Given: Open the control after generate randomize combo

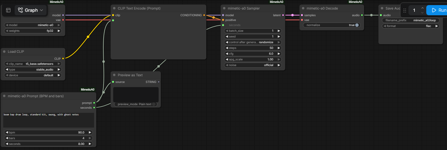Looking at the screenshot, I should pyautogui.click(x=253, y=42).
